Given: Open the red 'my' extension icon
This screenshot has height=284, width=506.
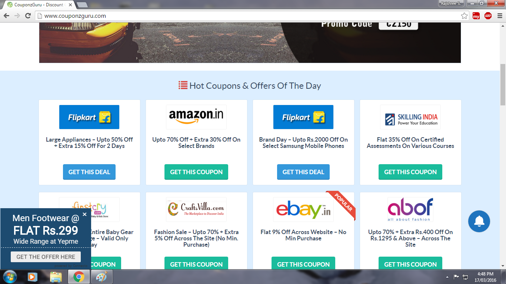Looking at the screenshot, I should coord(476,16).
